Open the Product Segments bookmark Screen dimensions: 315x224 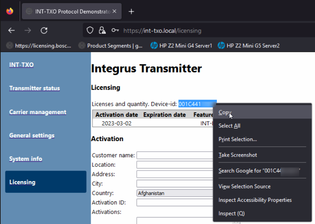pyautogui.click(x=111, y=46)
